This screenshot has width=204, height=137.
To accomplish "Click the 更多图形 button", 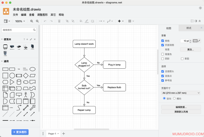I will tap(20, 132).
